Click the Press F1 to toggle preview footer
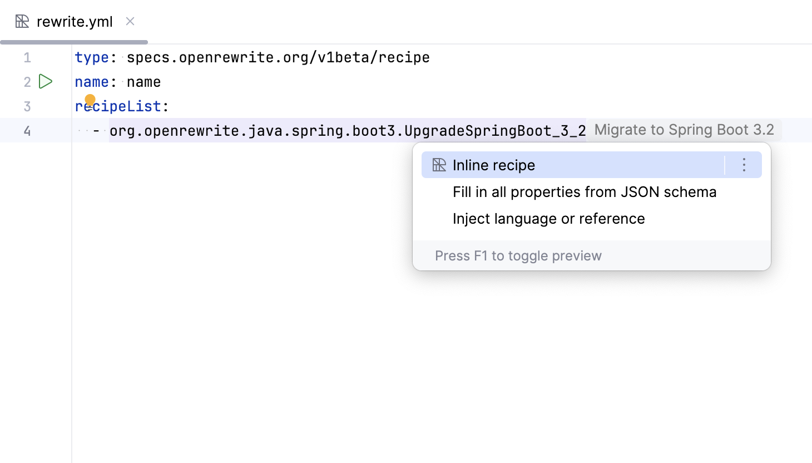The width and height of the screenshot is (812, 463). pos(518,255)
